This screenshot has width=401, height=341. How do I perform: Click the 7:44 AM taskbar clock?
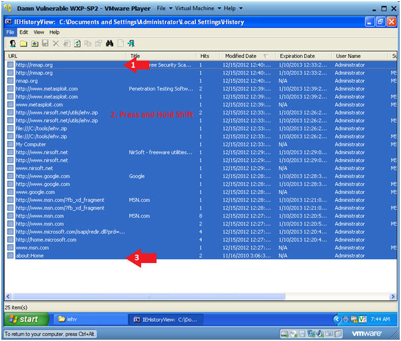pyautogui.click(x=381, y=319)
